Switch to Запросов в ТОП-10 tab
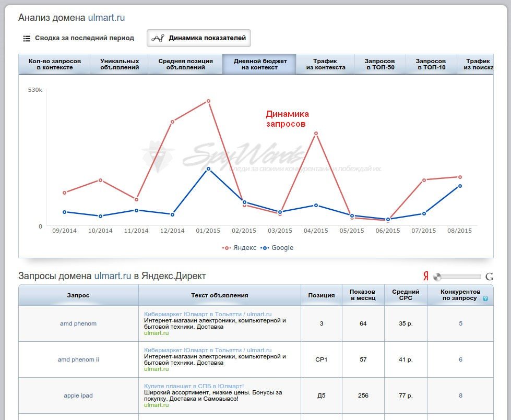This screenshot has width=511, height=420. [431, 64]
